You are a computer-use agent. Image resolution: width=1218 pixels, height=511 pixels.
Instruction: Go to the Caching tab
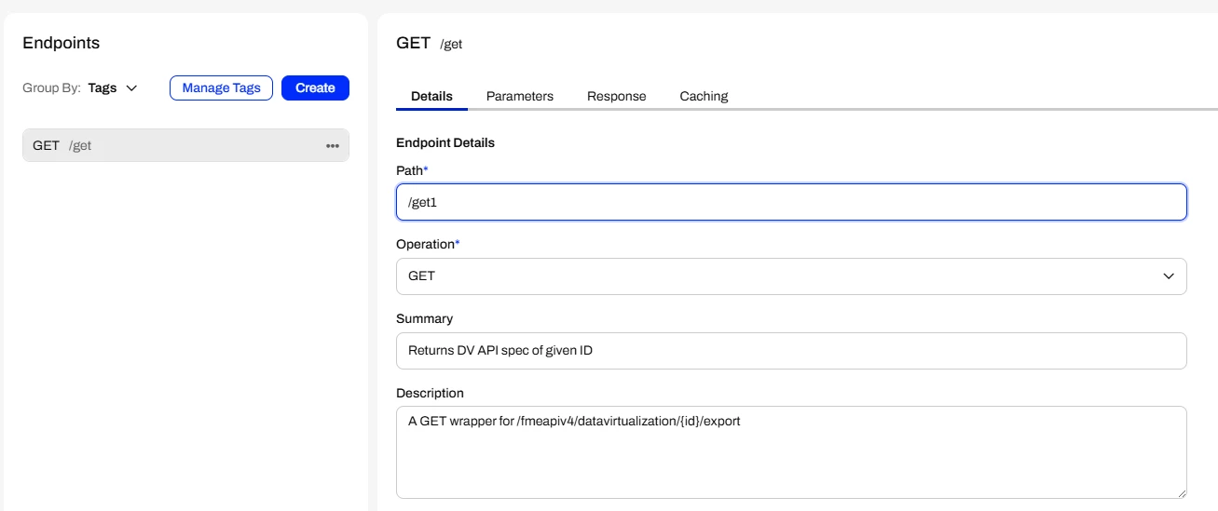[x=704, y=96]
